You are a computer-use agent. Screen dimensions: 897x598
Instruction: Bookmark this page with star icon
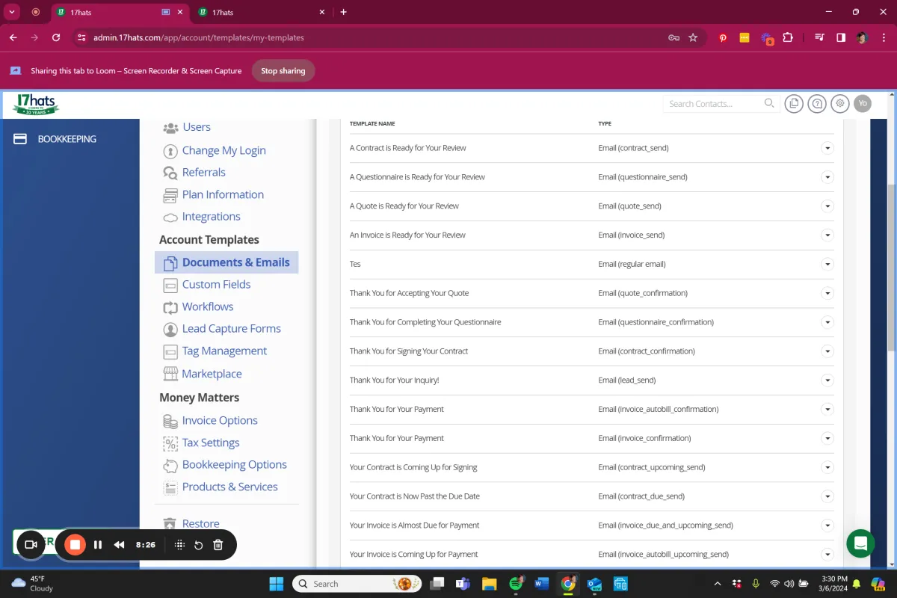coord(693,37)
